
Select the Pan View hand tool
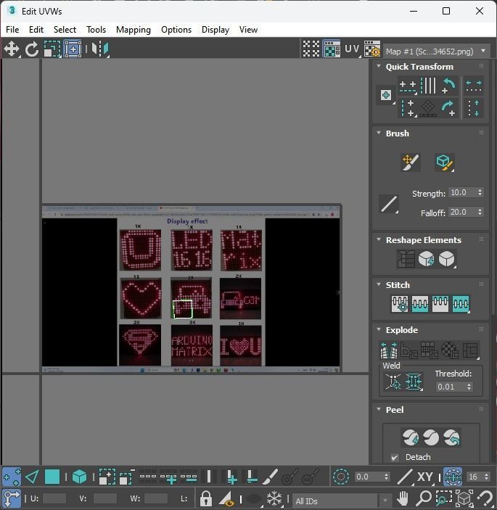tap(403, 498)
